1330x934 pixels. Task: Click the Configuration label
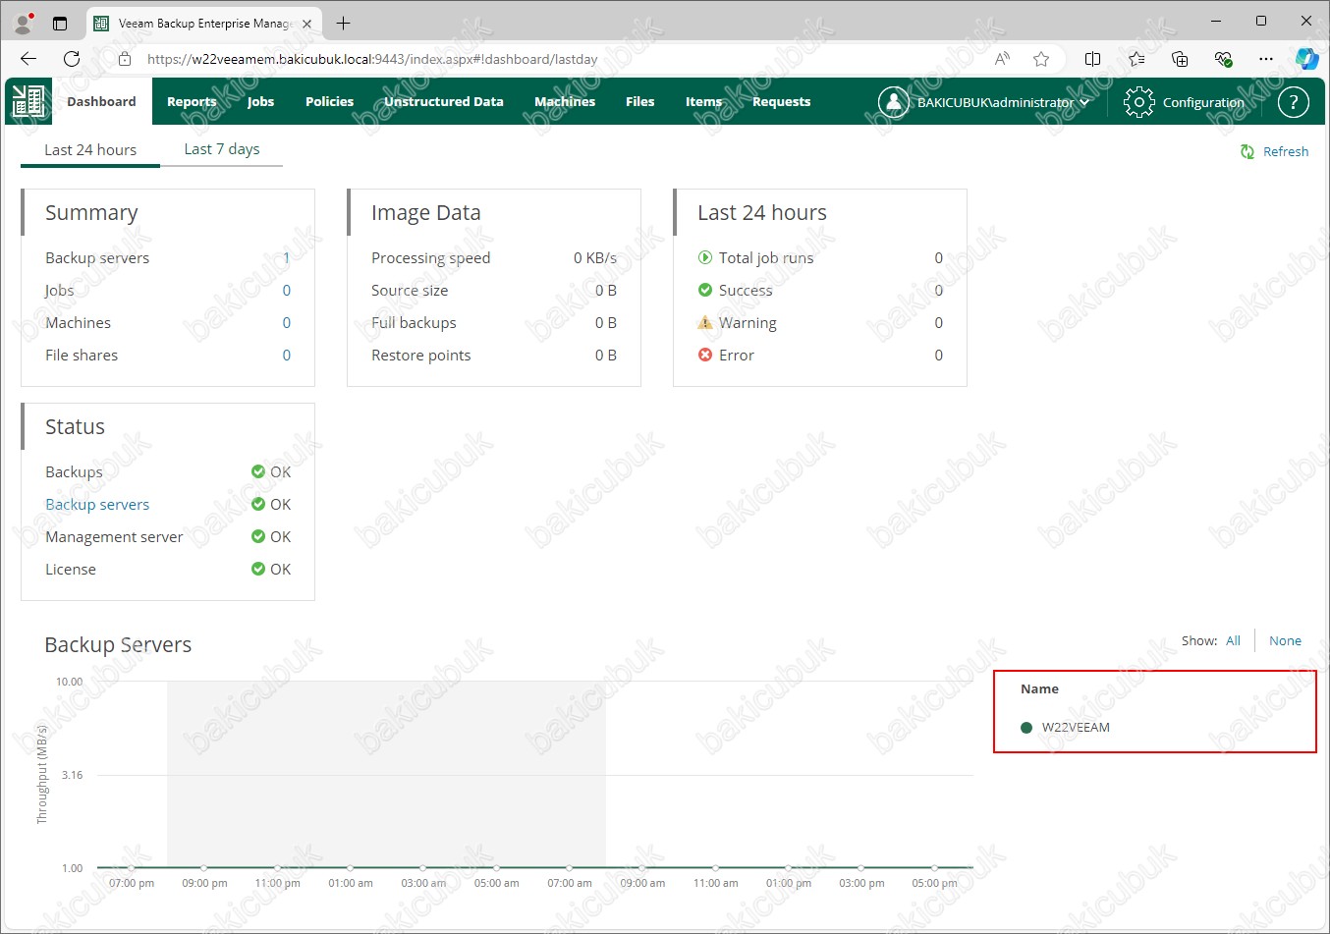click(1203, 102)
